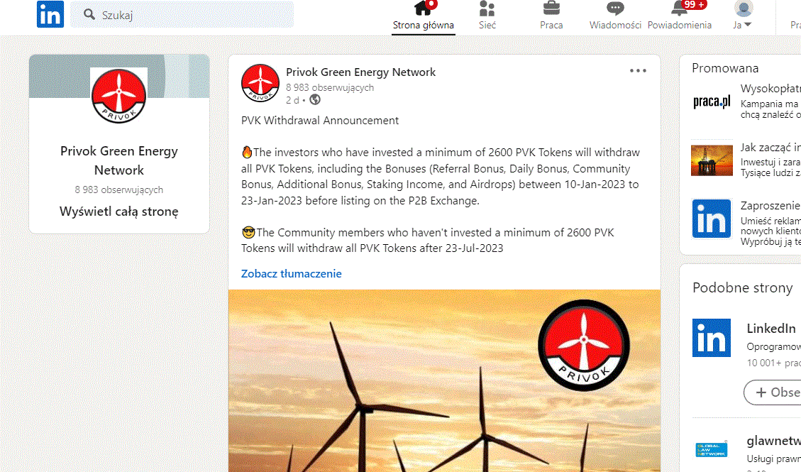
Task: Click Zobacz tłumaczenie to translate post
Action: 291,274
